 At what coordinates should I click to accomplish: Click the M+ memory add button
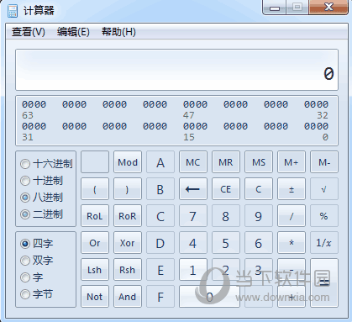click(x=292, y=162)
